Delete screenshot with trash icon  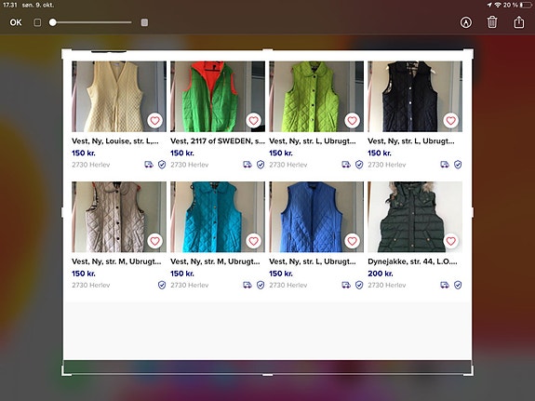(x=492, y=22)
